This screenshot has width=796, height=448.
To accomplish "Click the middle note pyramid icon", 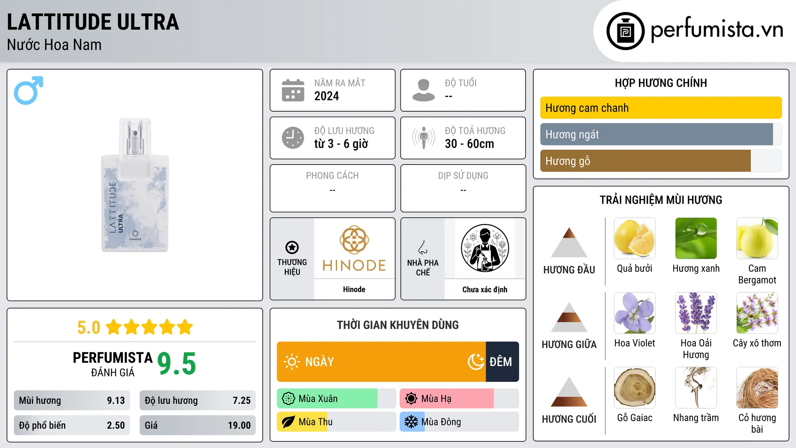I will 569,317.
